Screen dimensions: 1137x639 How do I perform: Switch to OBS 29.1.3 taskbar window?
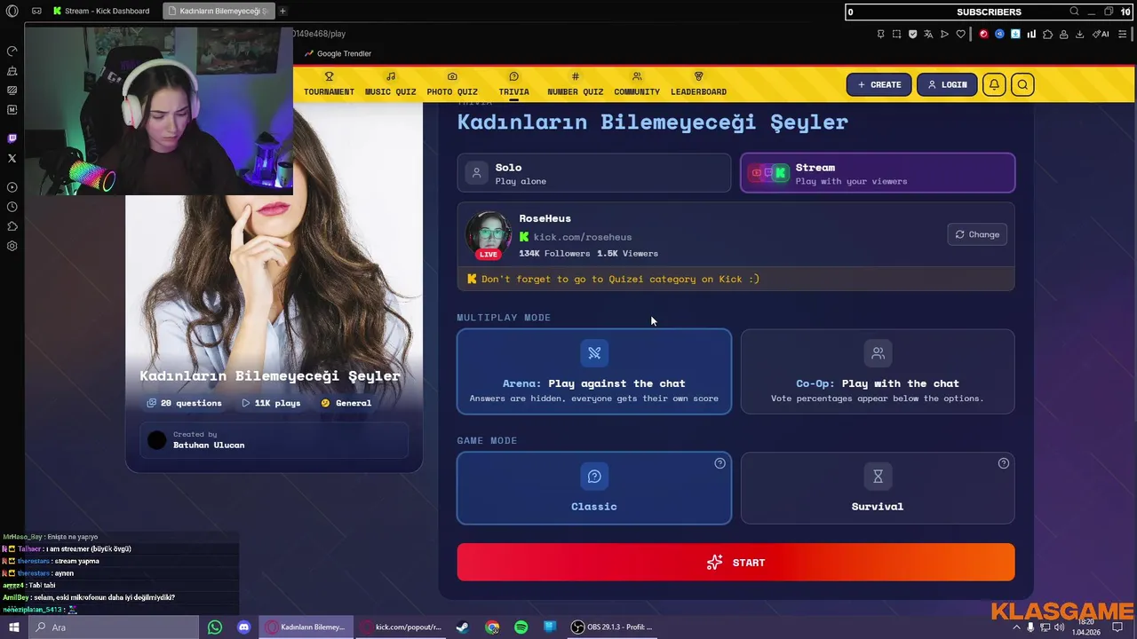coord(614,627)
